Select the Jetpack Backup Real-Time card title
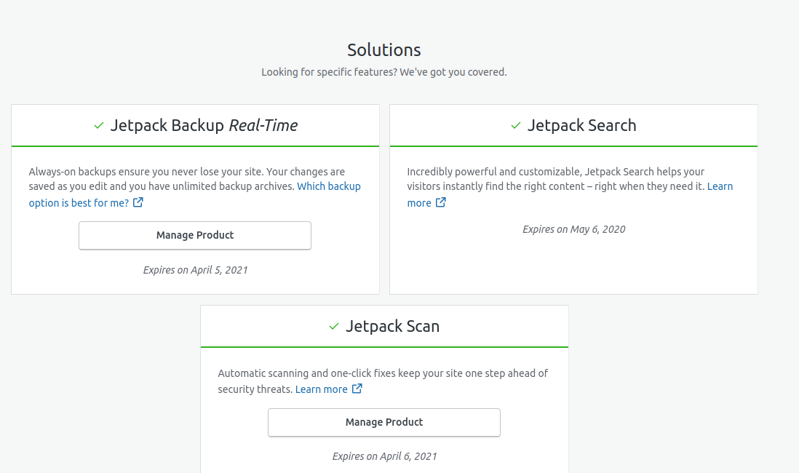The width and height of the screenshot is (799, 473). (204, 125)
